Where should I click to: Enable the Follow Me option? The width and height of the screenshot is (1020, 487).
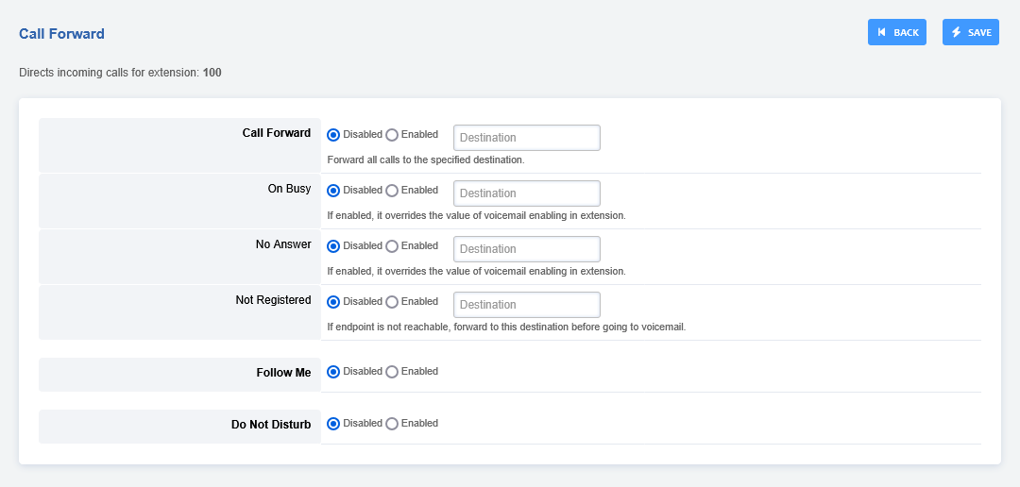(x=392, y=372)
